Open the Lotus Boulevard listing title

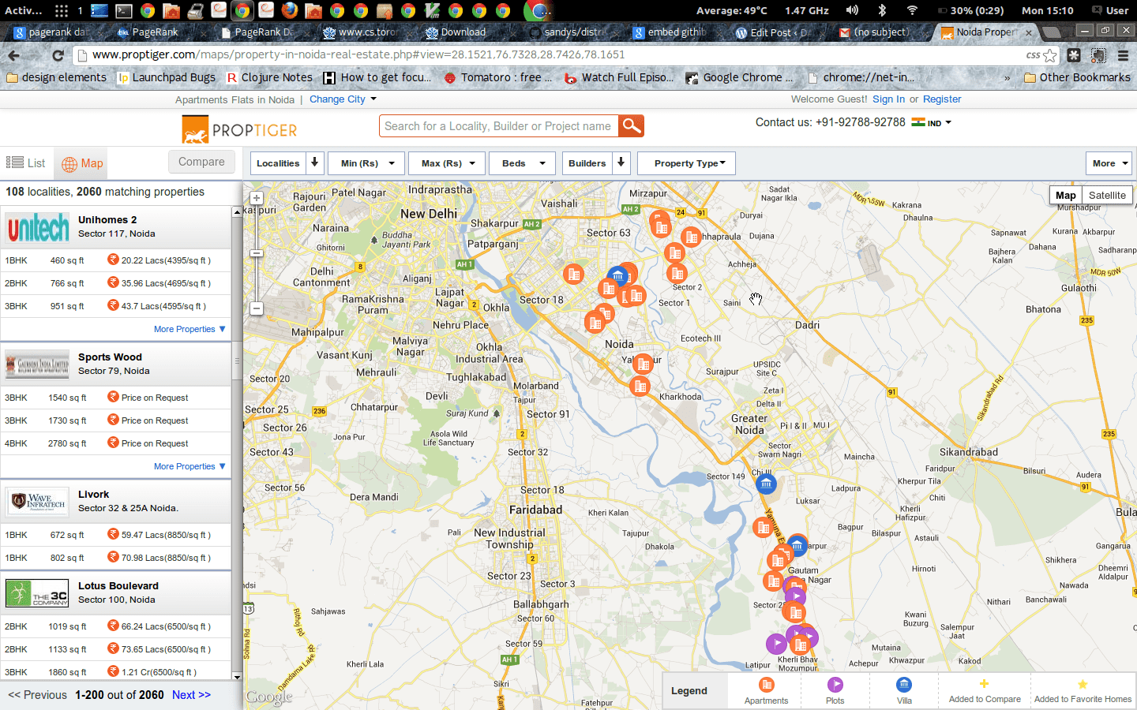click(118, 586)
